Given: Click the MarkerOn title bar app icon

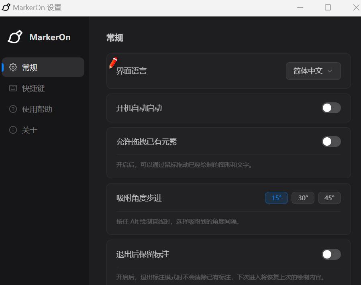Looking at the screenshot, I should pos(6,7).
